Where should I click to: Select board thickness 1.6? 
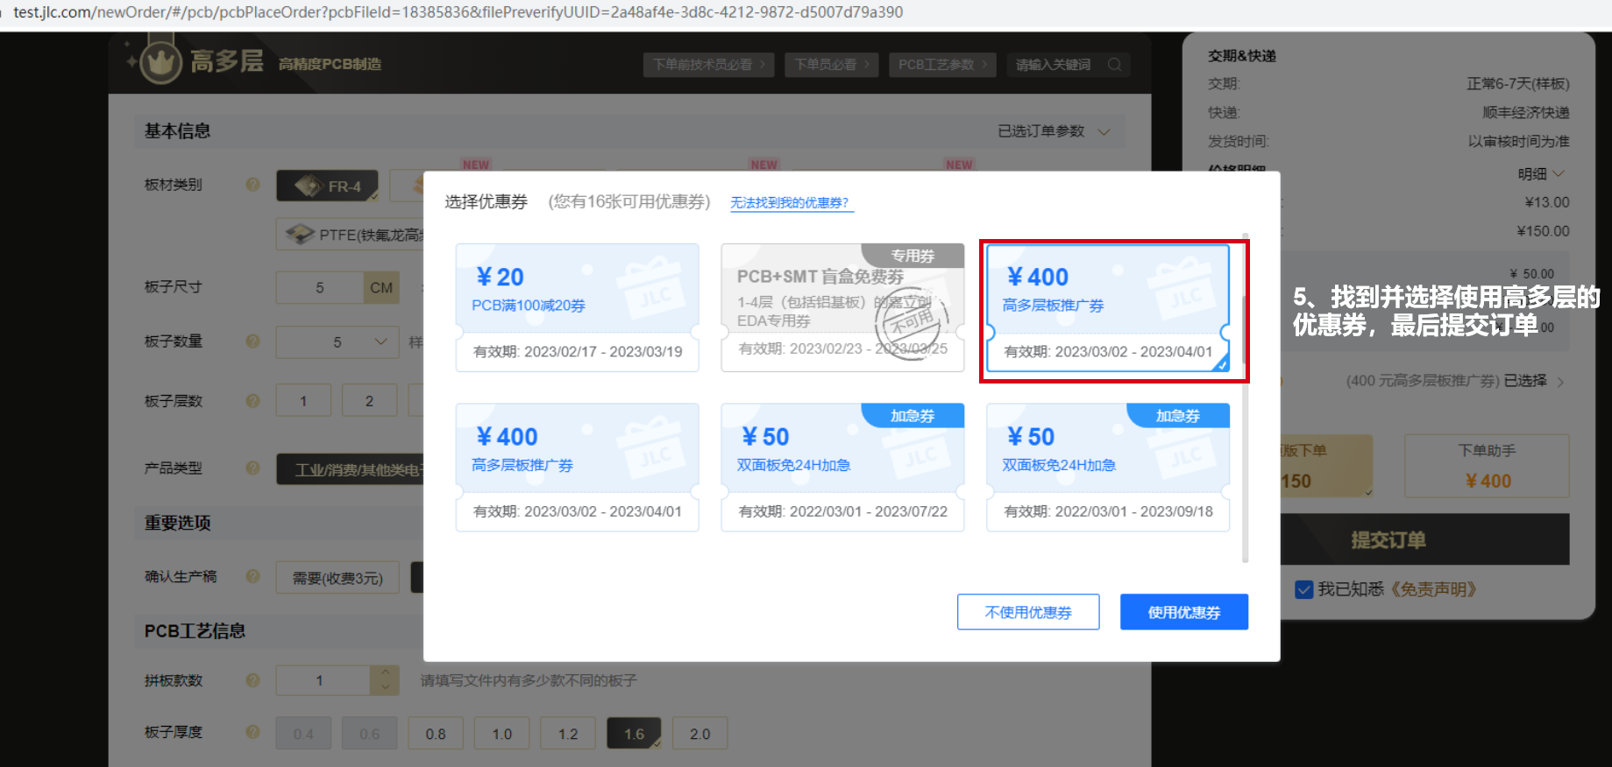634,734
